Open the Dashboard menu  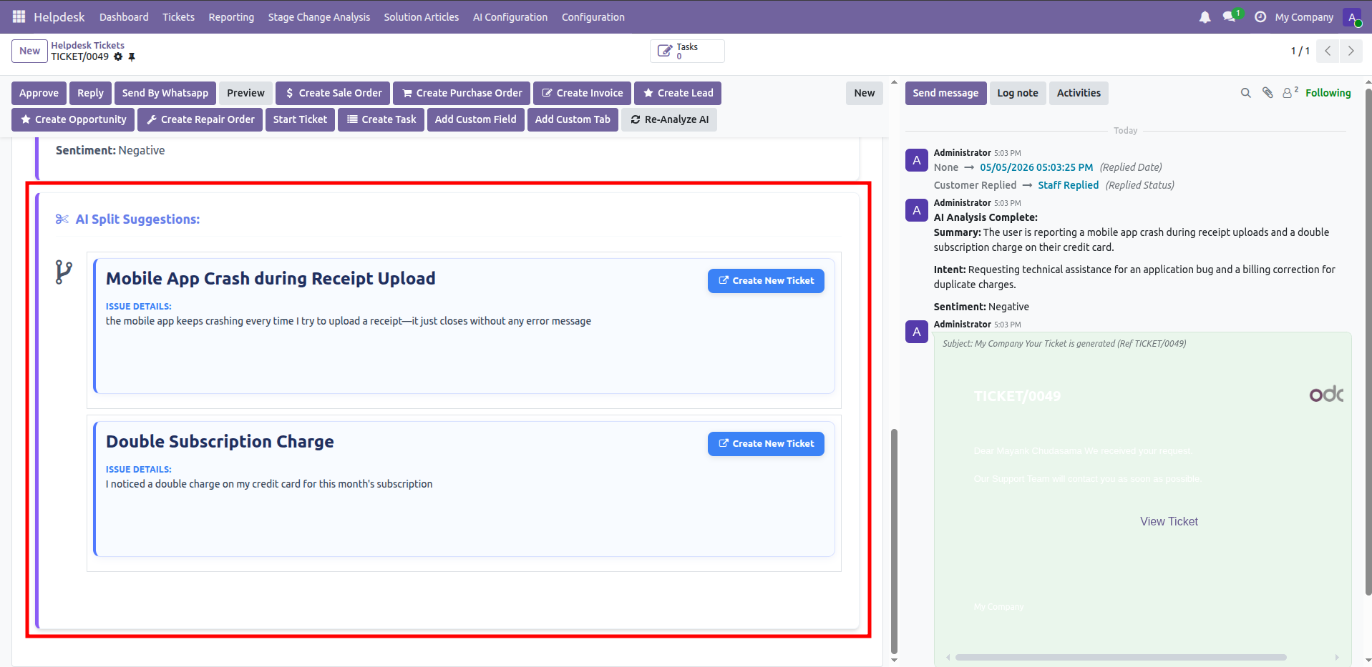point(124,17)
